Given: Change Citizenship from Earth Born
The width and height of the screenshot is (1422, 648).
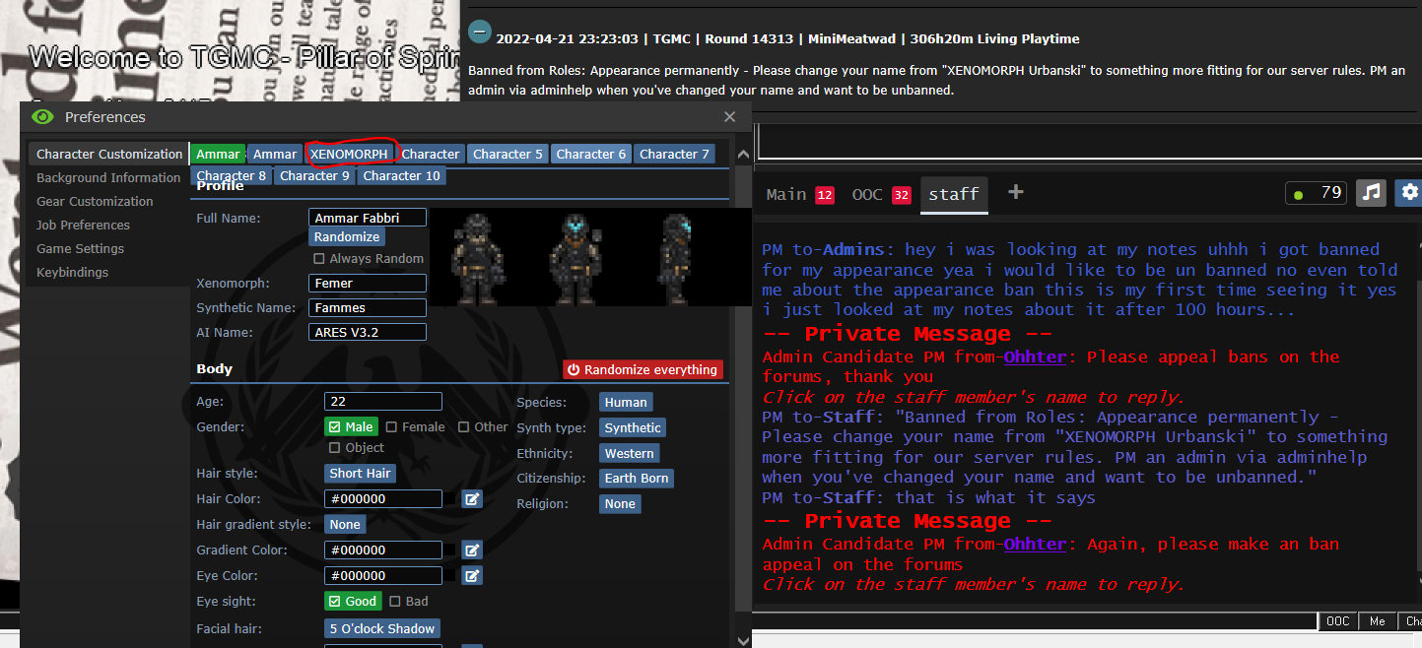Looking at the screenshot, I should point(637,479).
